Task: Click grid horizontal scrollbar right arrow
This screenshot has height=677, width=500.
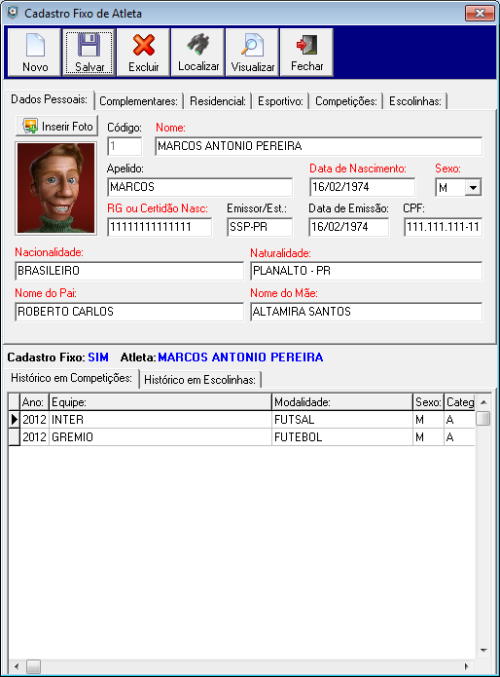Action: 466,666
